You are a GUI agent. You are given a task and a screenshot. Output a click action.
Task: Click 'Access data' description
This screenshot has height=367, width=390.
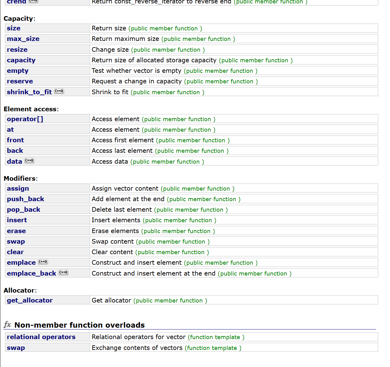[x=110, y=161]
